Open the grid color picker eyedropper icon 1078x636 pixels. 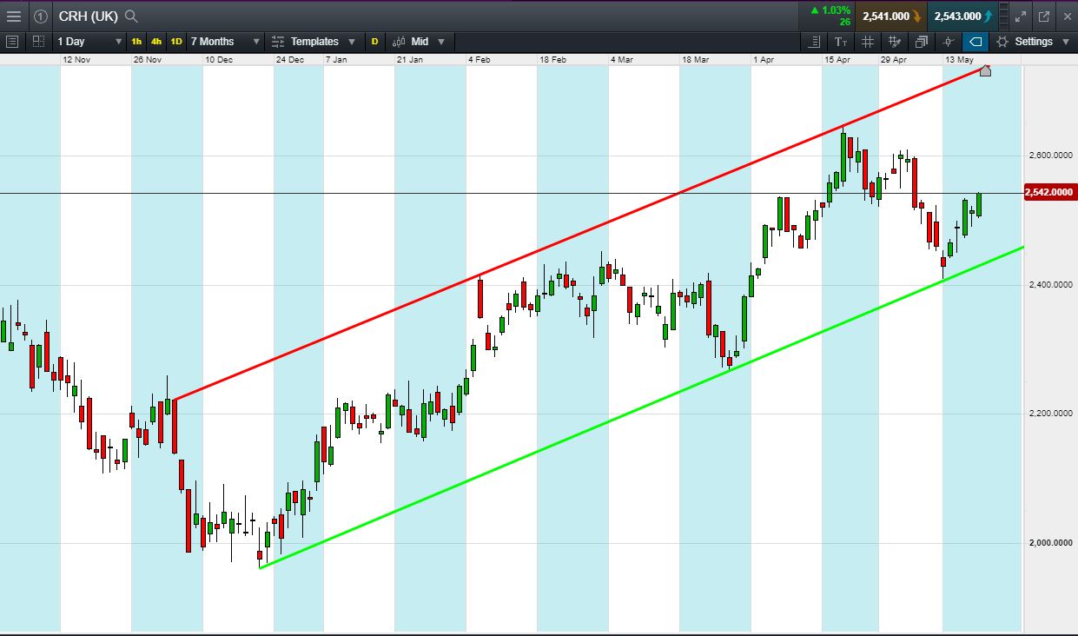click(894, 41)
